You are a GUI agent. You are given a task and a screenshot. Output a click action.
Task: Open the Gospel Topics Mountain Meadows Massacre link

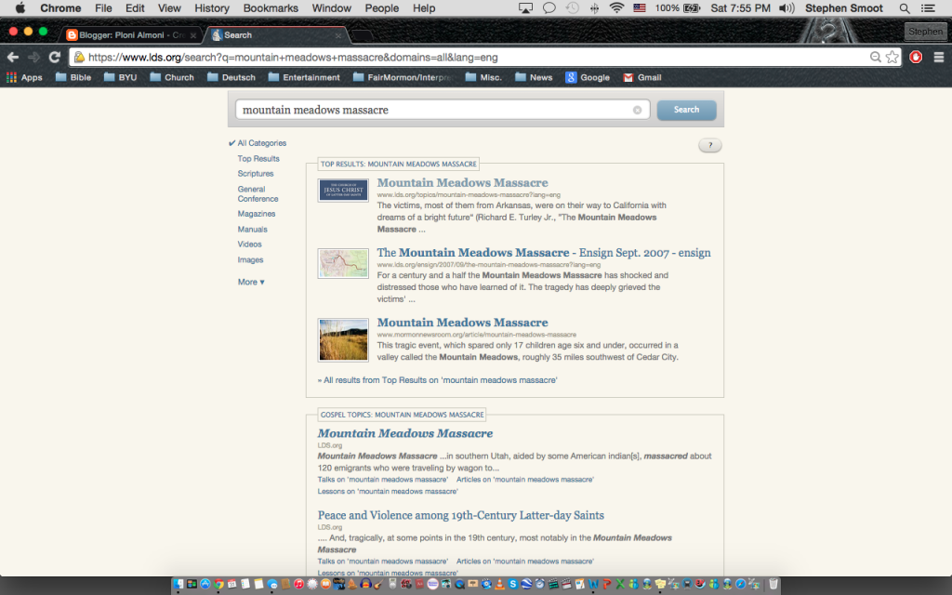405,433
